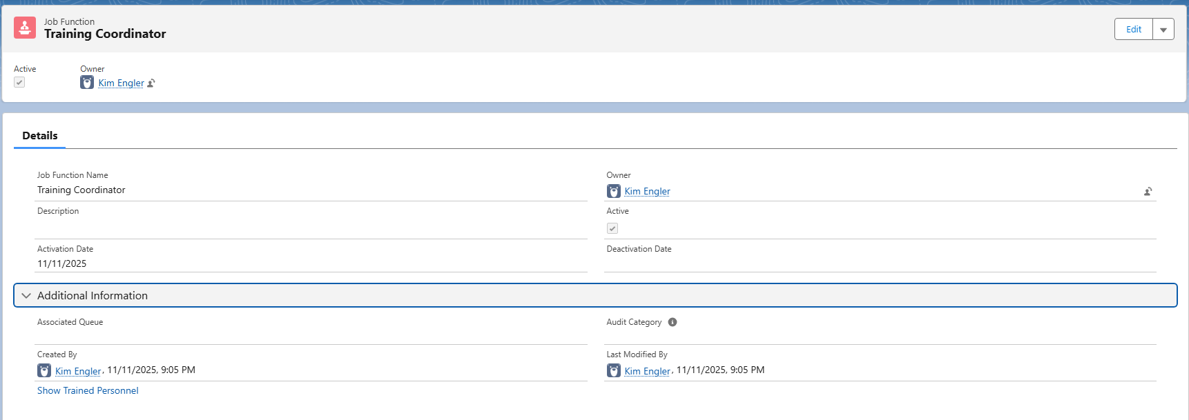Click the Job Function Name field value
The image size is (1189, 420).
(x=81, y=190)
